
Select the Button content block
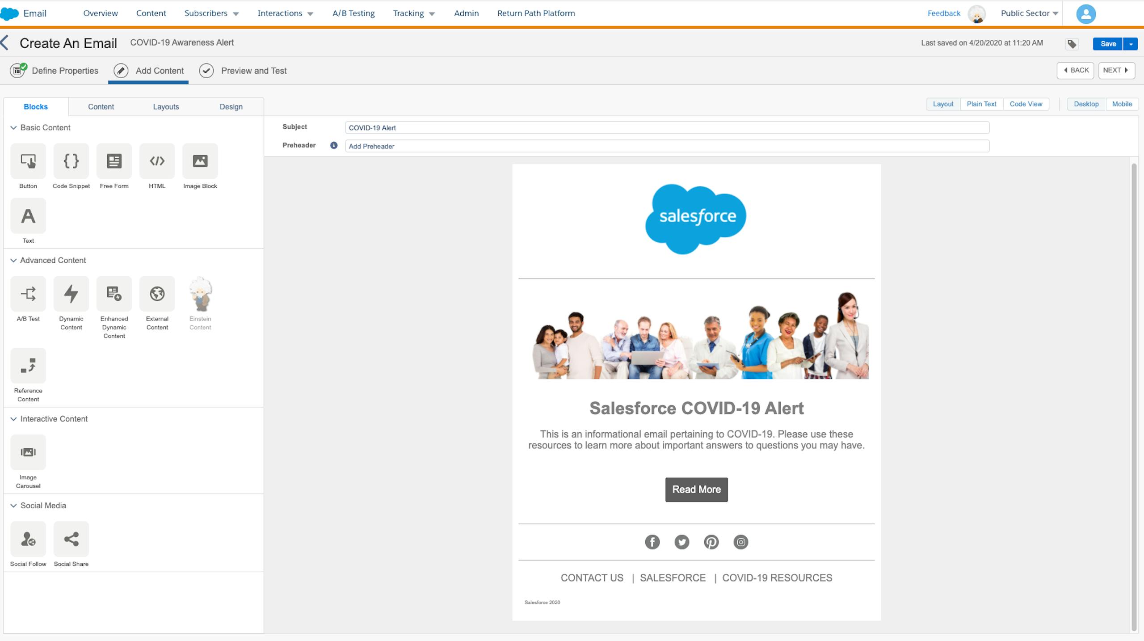point(28,161)
